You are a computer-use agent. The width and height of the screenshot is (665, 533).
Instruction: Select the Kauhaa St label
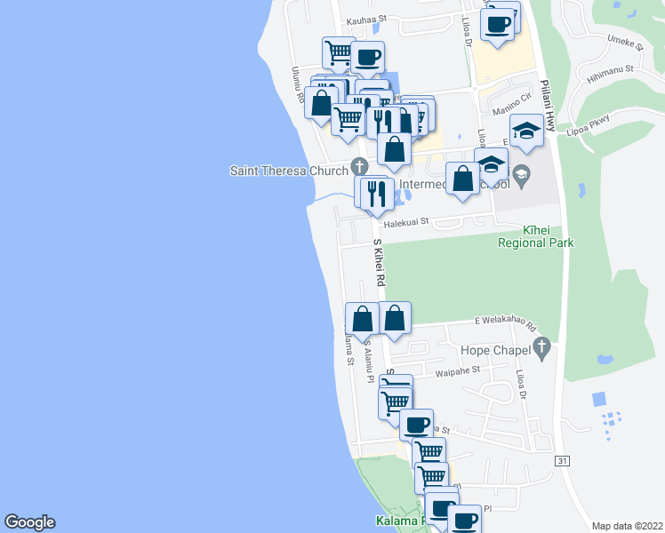click(366, 20)
